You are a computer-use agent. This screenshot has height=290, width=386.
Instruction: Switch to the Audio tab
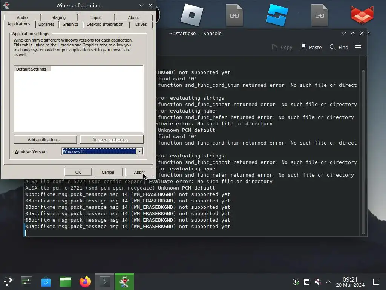(22, 17)
